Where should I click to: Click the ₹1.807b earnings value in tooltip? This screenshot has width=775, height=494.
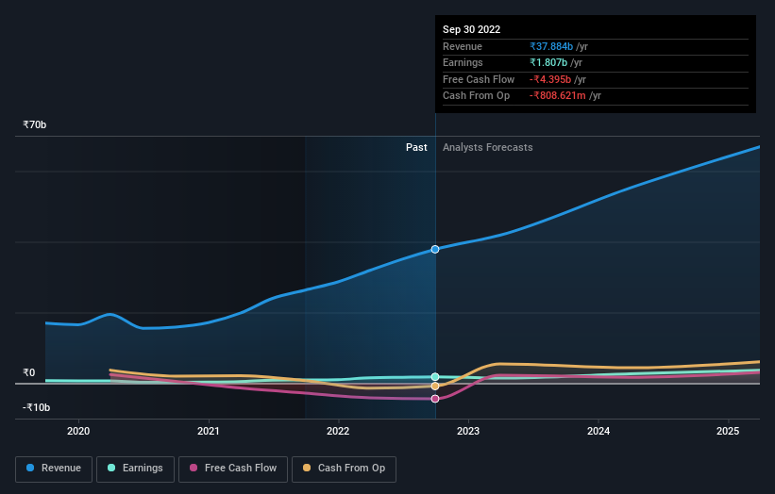[x=548, y=62]
